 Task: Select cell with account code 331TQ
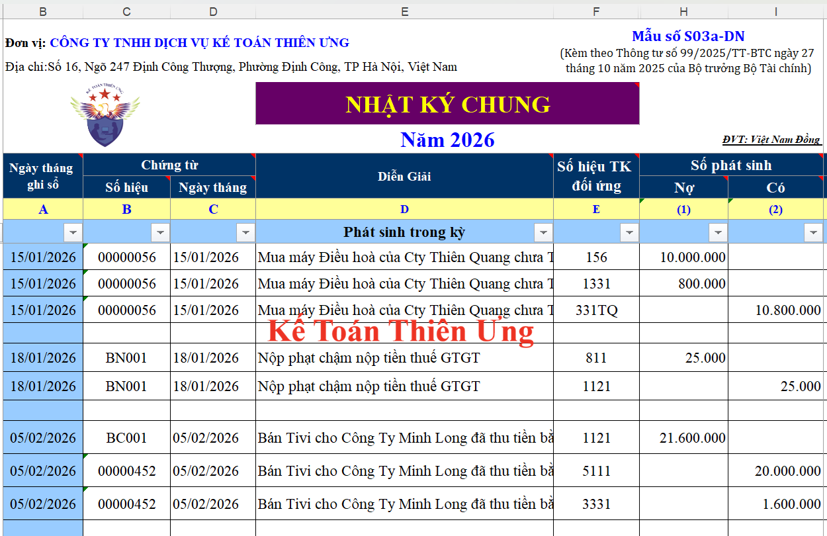(x=596, y=310)
